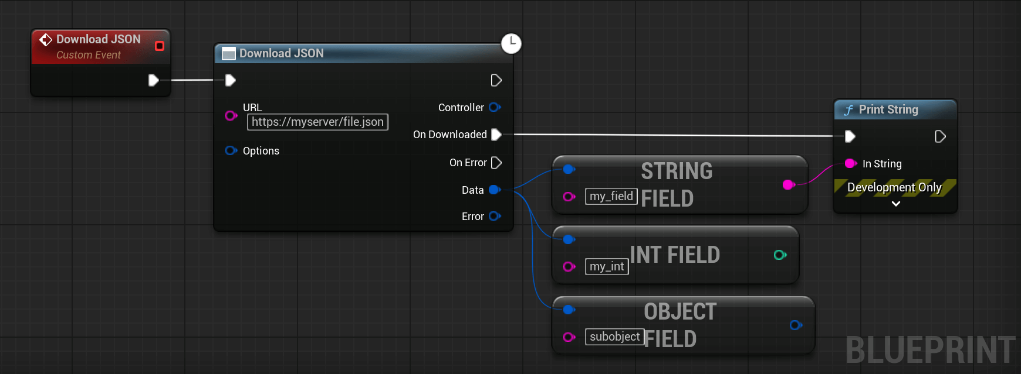Click the String Field object input pin

point(569,170)
